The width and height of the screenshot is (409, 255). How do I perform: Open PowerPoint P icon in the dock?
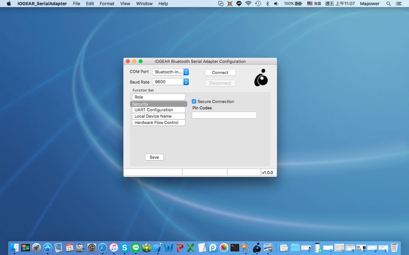click(180, 247)
